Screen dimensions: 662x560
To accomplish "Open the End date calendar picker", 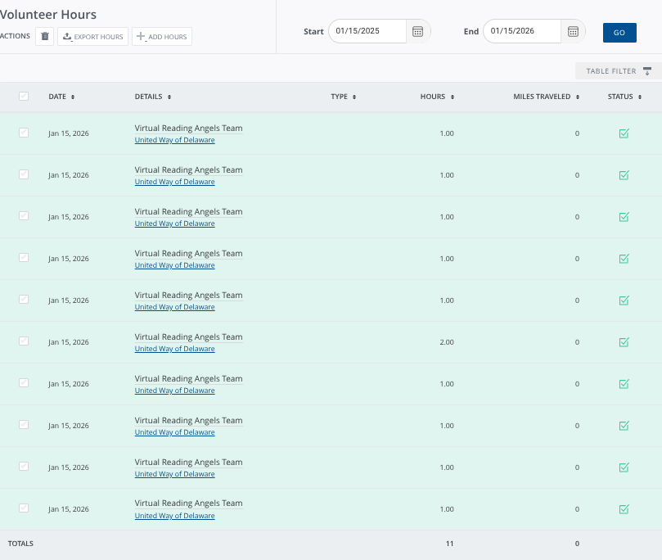I will [x=573, y=31].
